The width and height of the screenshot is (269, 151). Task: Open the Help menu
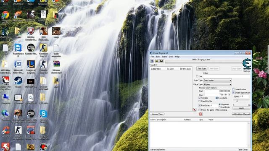point(177,57)
